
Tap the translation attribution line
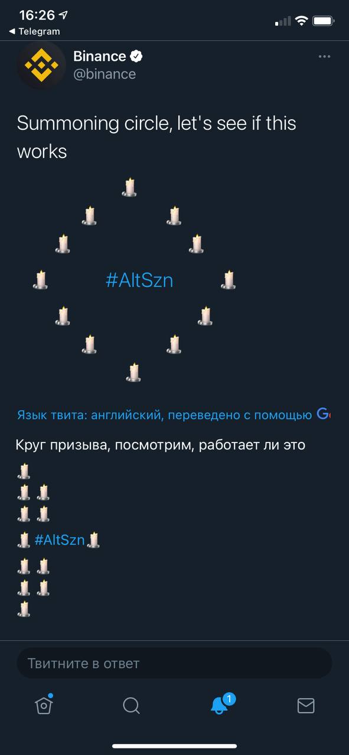point(165,415)
